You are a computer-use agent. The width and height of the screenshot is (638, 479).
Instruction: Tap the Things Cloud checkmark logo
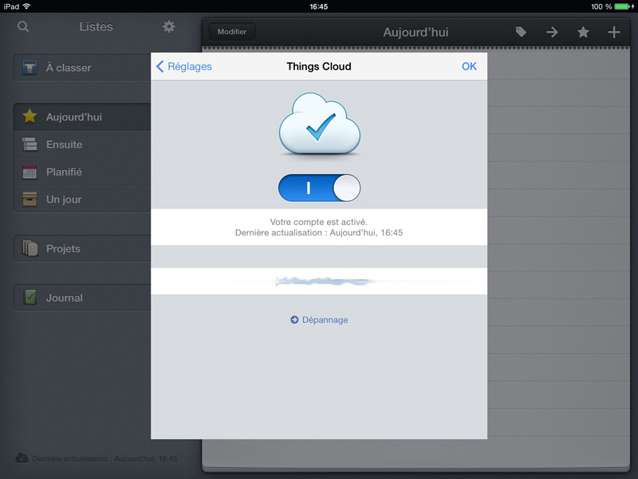pyautogui.click(x=320, y=124)
